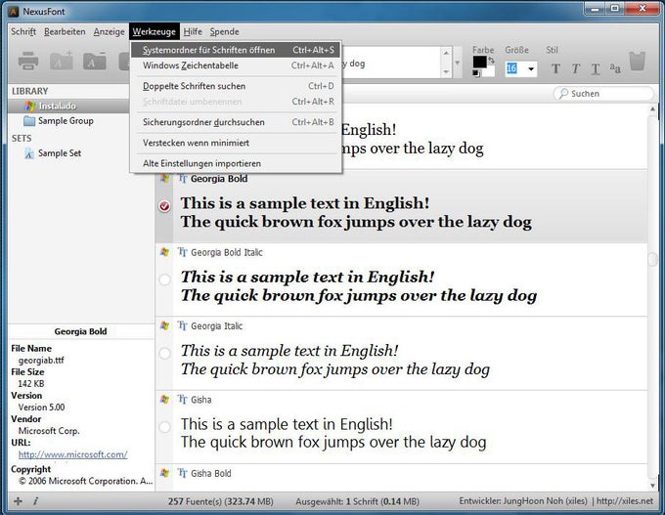This screenshot has width=665, height=515.
Task: Close the open Werkzeuge menu
Action: pos(154,32)
